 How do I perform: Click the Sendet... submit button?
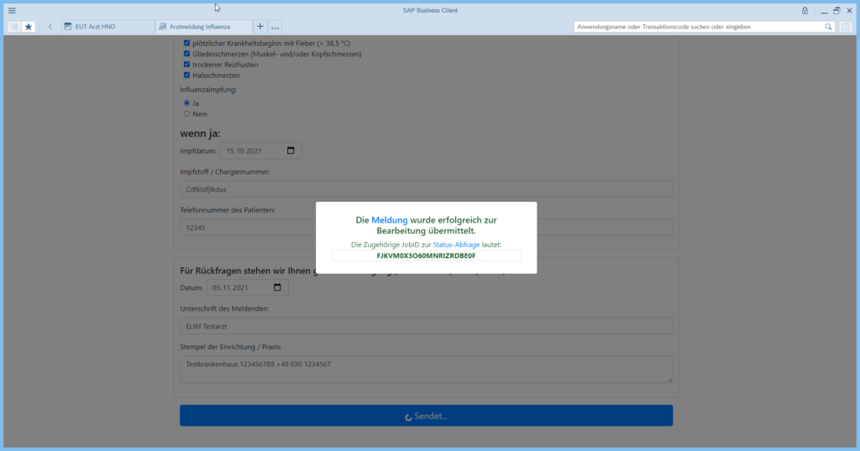[x=426, y=416]
